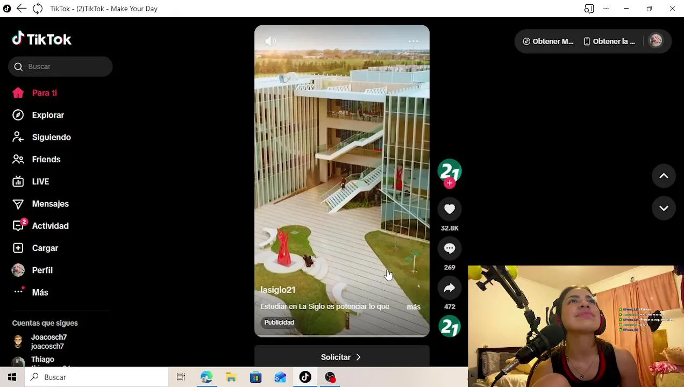Open the 21 sound disc icon
This screenshot has width=684, height=387.
point(450,326)
